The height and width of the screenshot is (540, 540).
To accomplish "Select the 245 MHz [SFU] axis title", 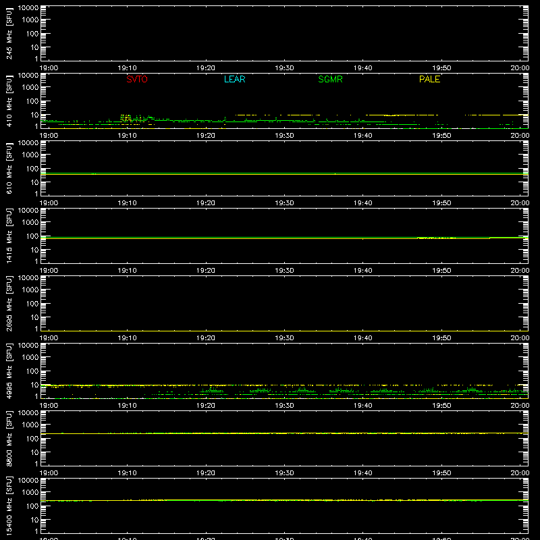I will [9, 33].
